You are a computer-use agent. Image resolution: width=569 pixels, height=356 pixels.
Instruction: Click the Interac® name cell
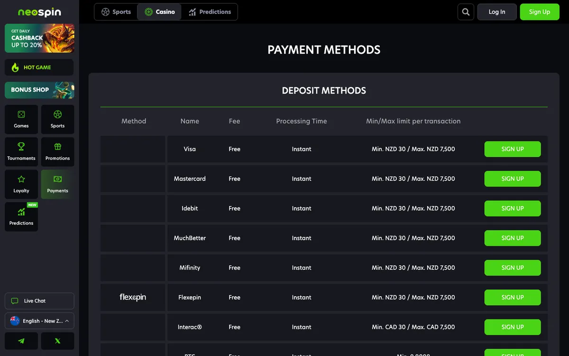click(190, 327)
